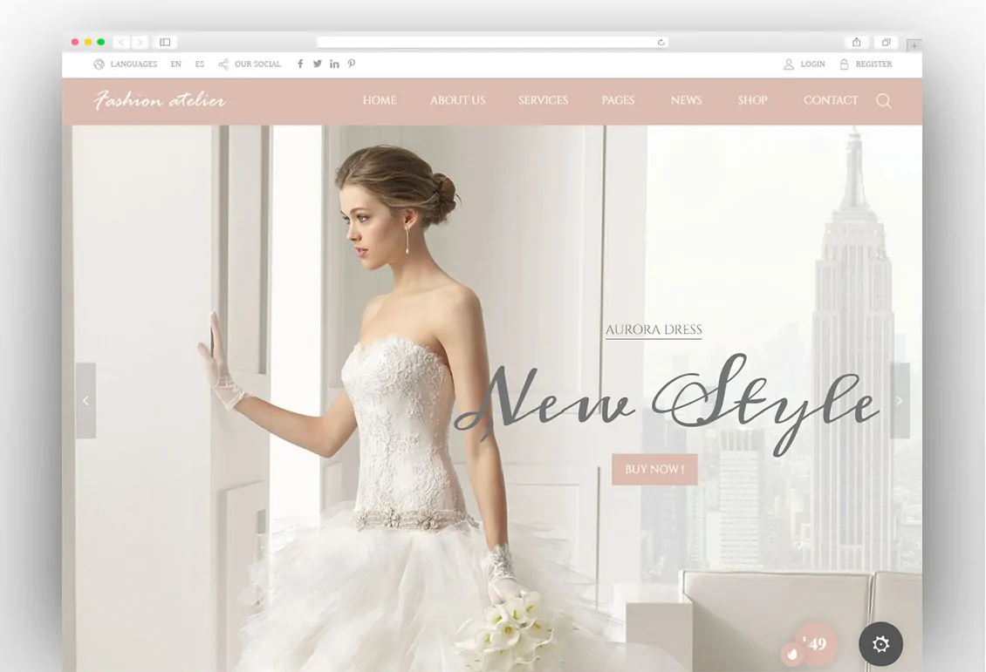The image size is (986, 672).
Task: Click the browser show tabs icon
Action: (x=886, y=42)
